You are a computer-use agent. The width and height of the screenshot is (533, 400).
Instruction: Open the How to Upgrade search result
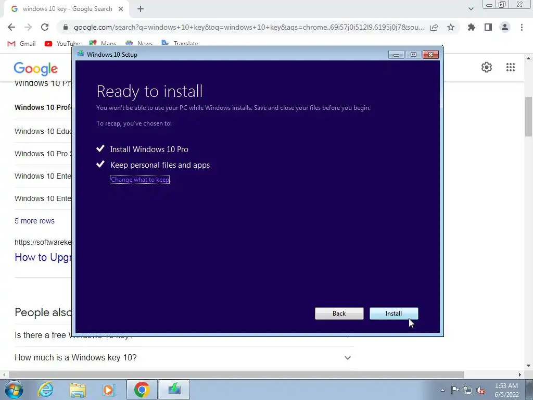(x=43, y=257)
